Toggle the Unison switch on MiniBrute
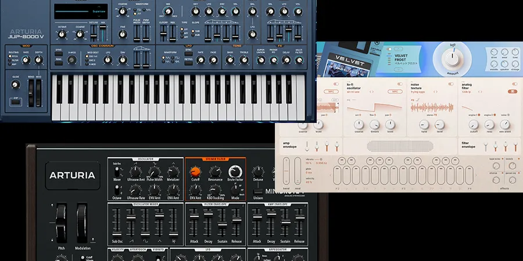This screenshot has height=261, width=523. [258, 191]
